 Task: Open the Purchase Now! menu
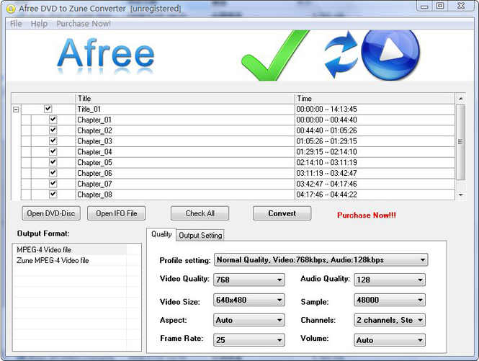pos(84,24)
